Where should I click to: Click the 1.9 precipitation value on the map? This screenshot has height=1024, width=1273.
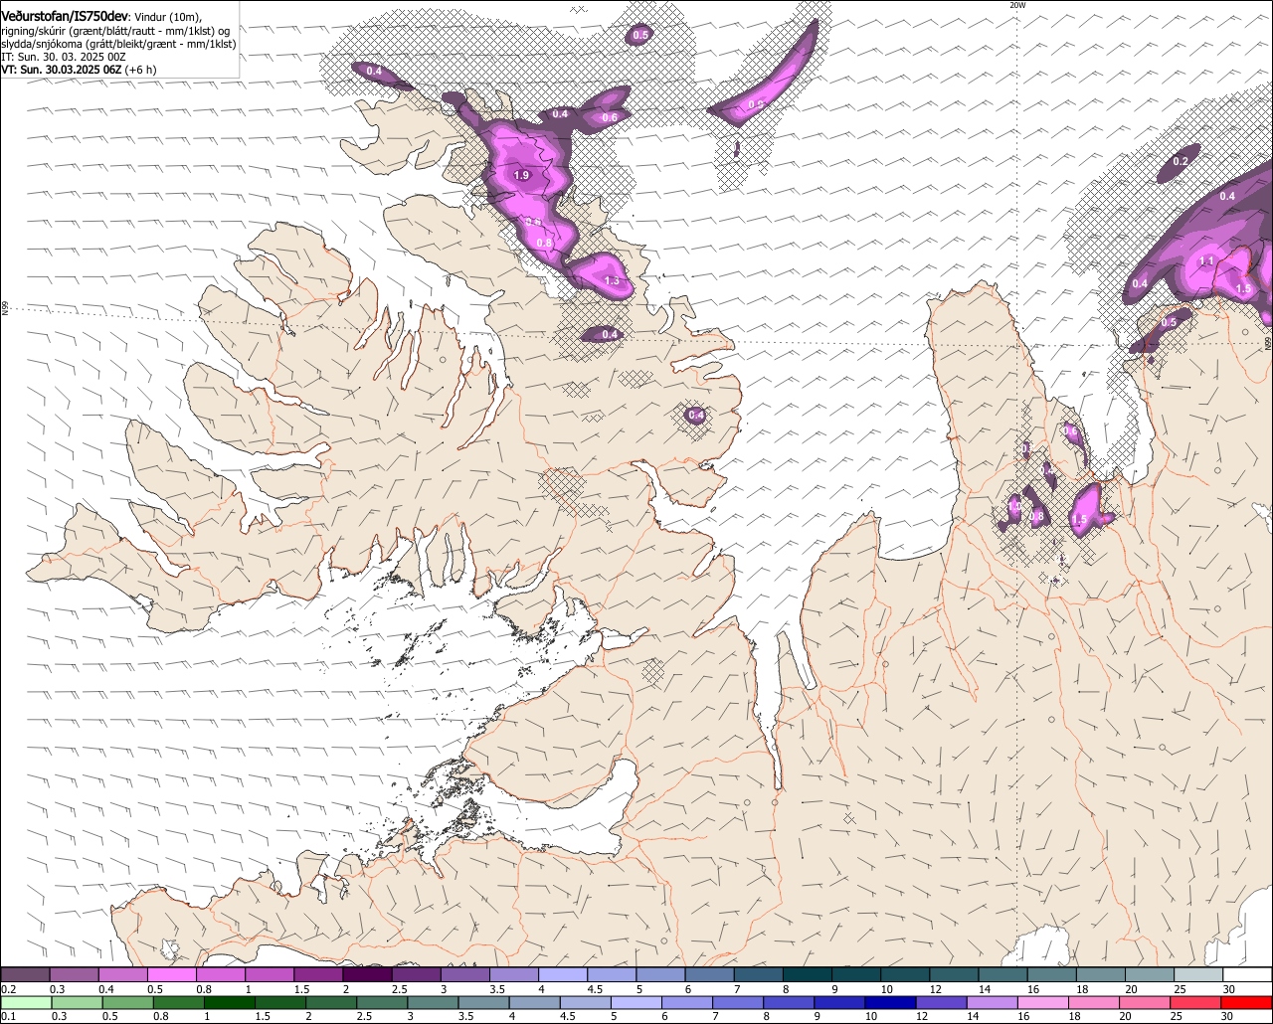(x=522, y=176)
